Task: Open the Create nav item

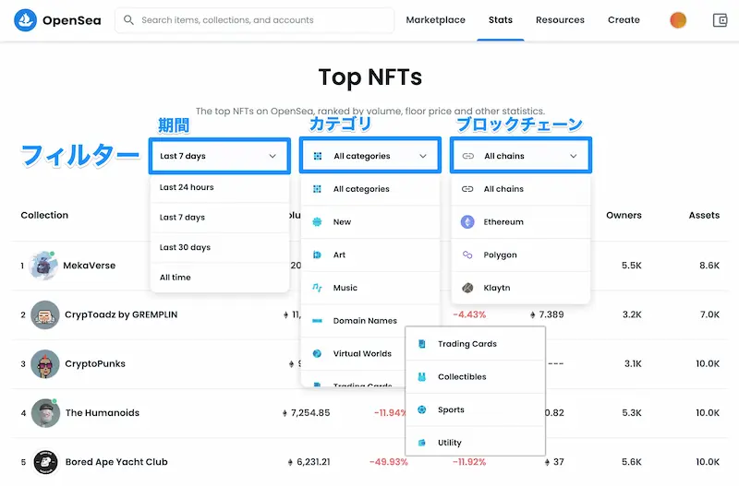Action: click(x=624, y=20)
